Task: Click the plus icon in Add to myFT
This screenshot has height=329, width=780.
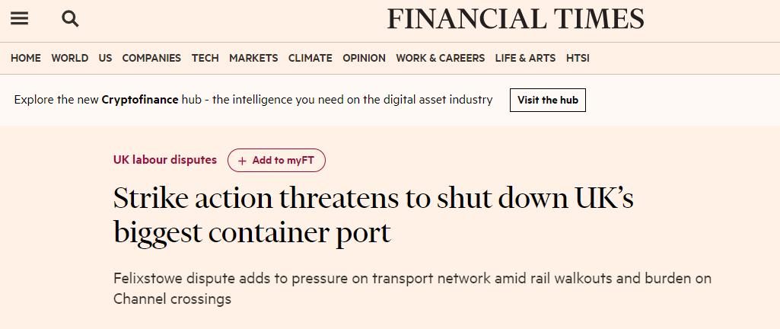Action: [x=242, y=161]
